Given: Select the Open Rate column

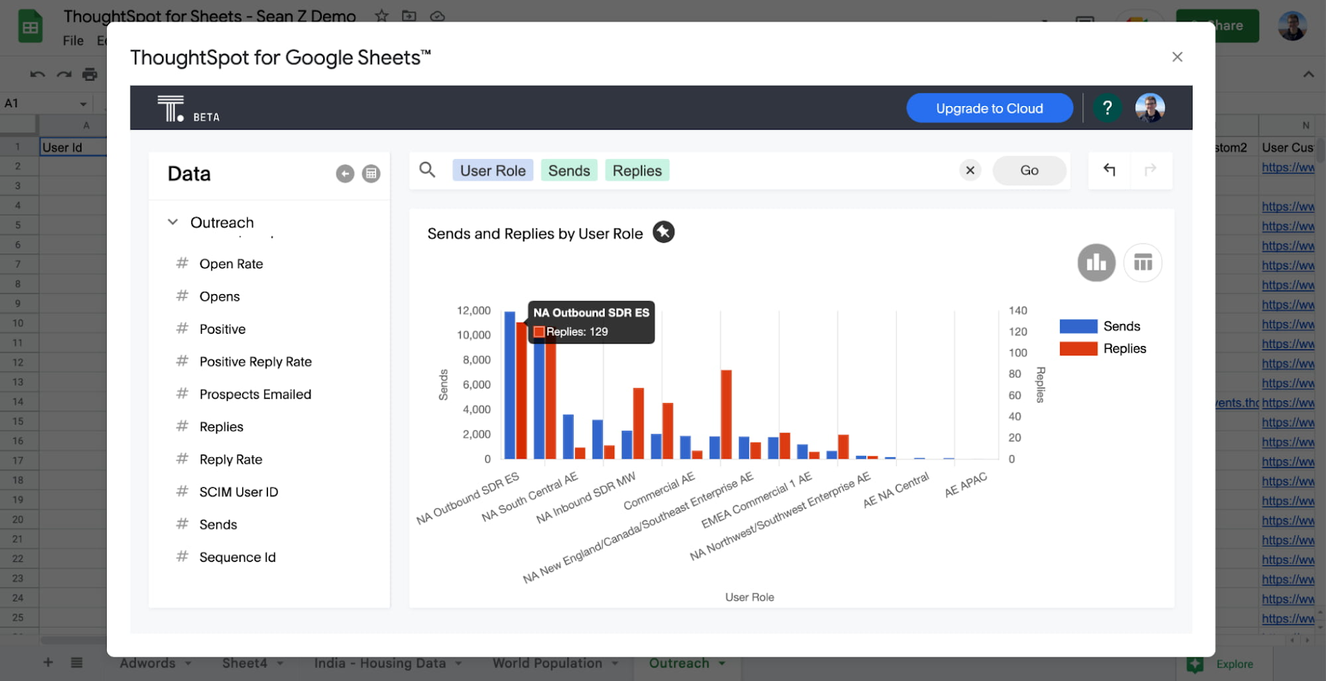Looking at the screenshot, I should click(231, 263).
